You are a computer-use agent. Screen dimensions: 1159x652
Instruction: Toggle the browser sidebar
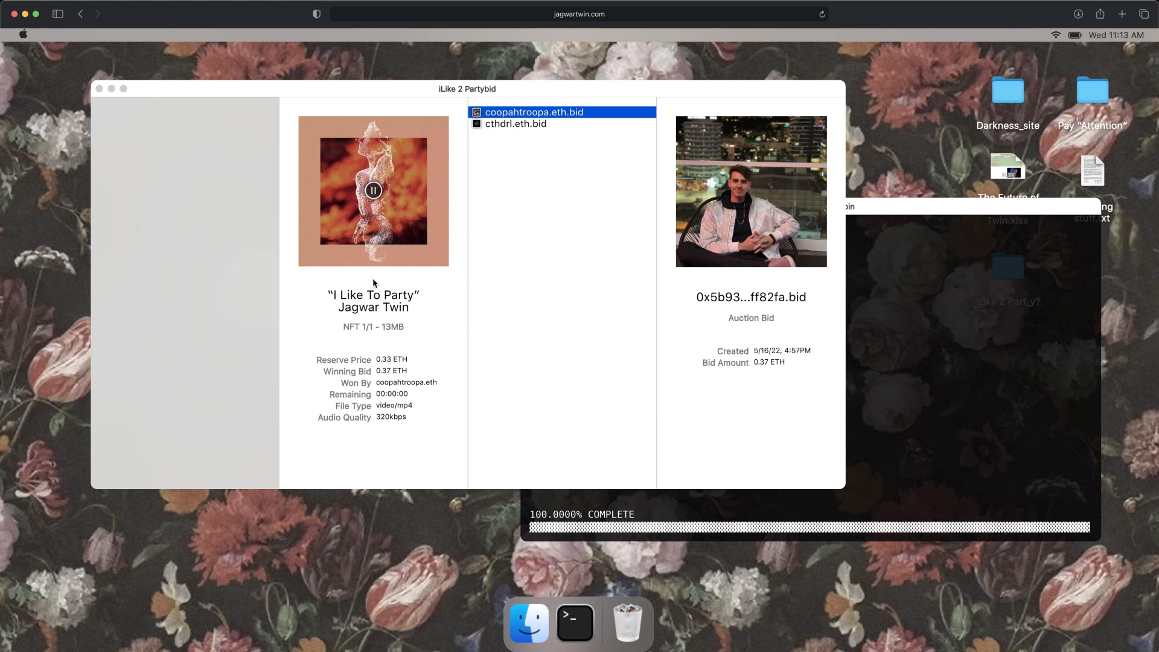click(58, 14)
